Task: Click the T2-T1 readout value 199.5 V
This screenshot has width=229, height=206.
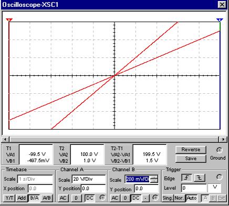Action: pyautogui.click(x=151, y=154)
